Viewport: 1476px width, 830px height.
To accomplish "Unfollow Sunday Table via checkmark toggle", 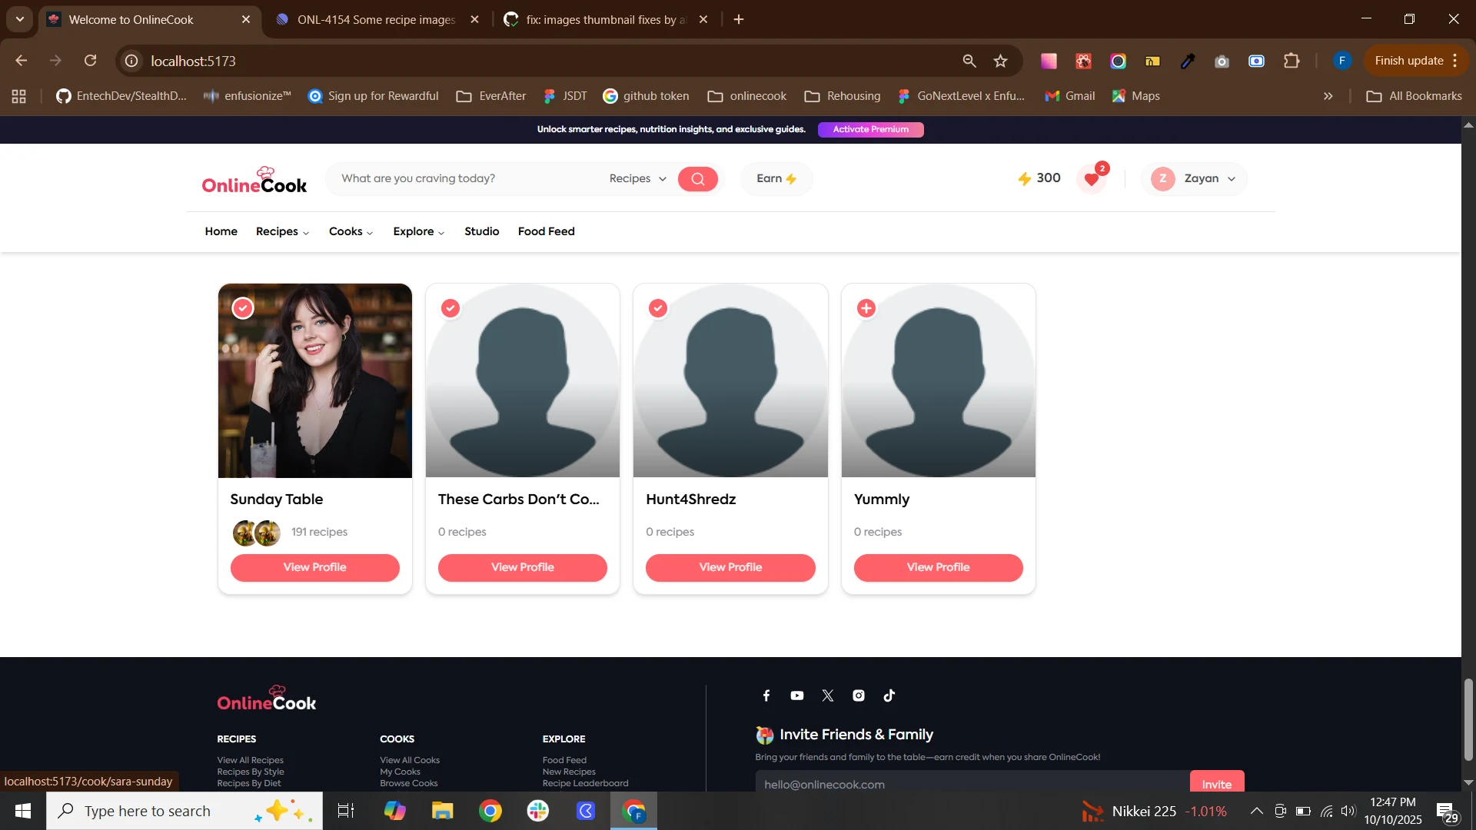I will point(243,308).
